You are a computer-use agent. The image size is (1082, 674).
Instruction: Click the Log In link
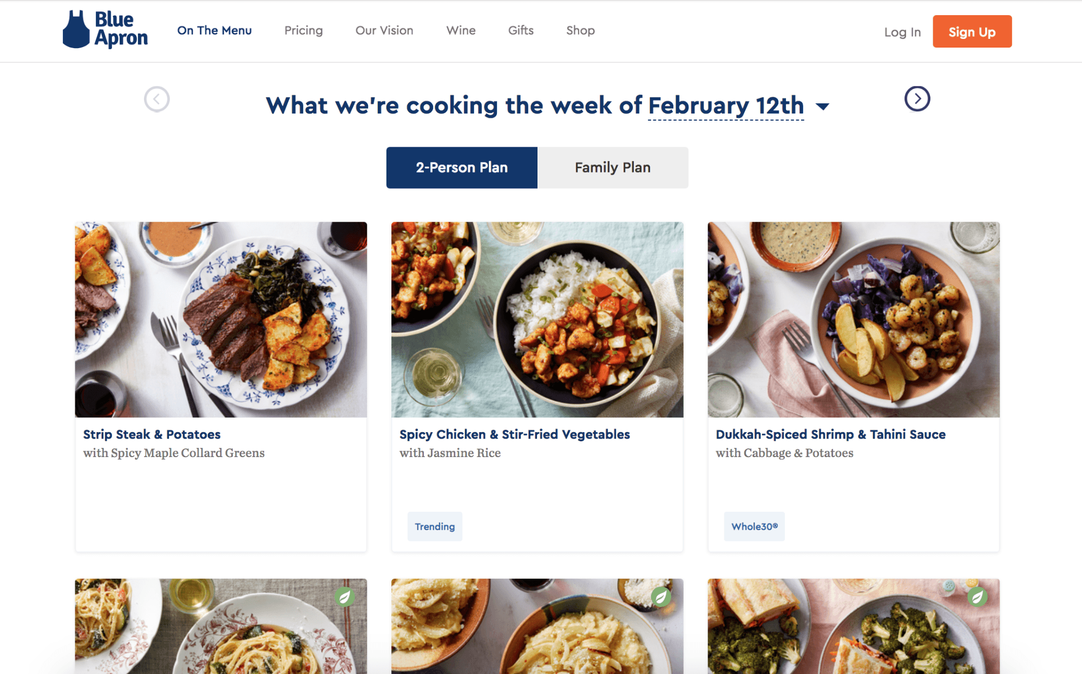click(902, 32)
